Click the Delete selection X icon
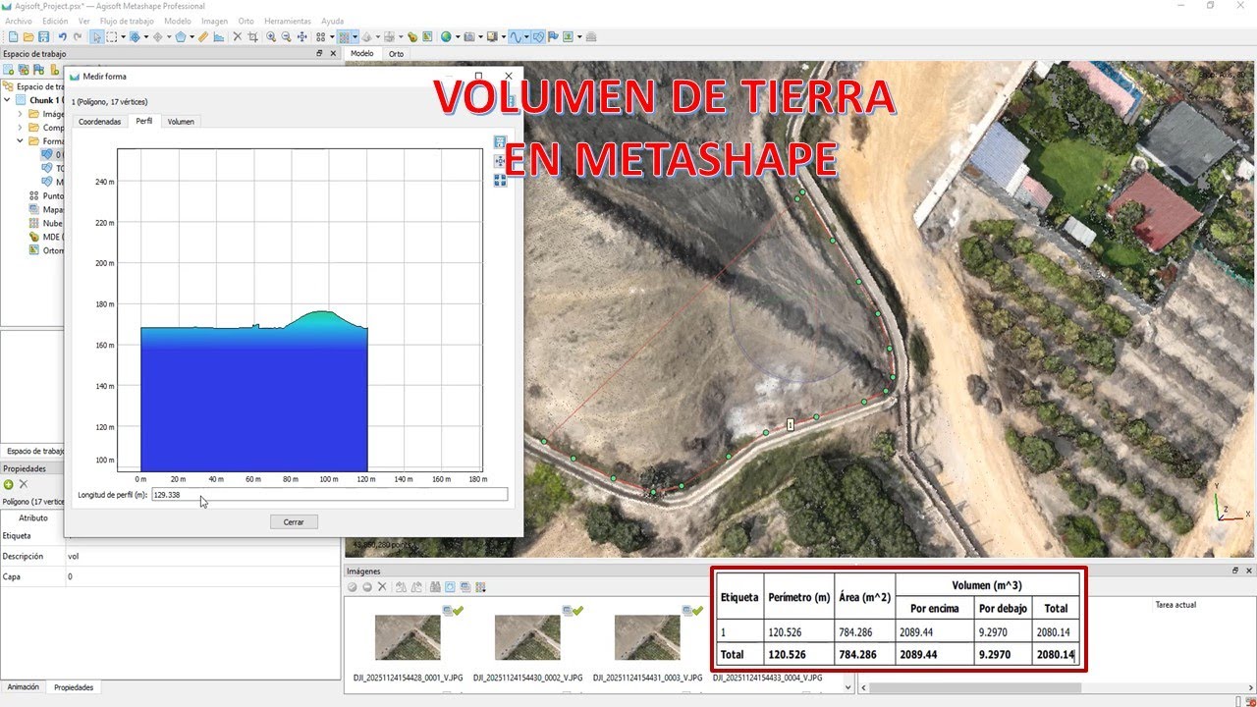 point(237,36)
